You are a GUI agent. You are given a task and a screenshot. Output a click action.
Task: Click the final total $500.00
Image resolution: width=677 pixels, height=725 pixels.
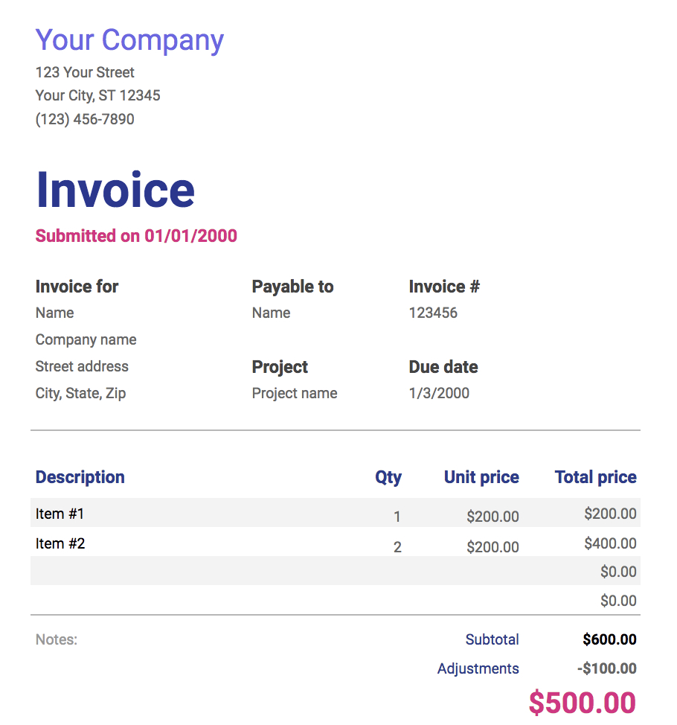click(582, 703)
